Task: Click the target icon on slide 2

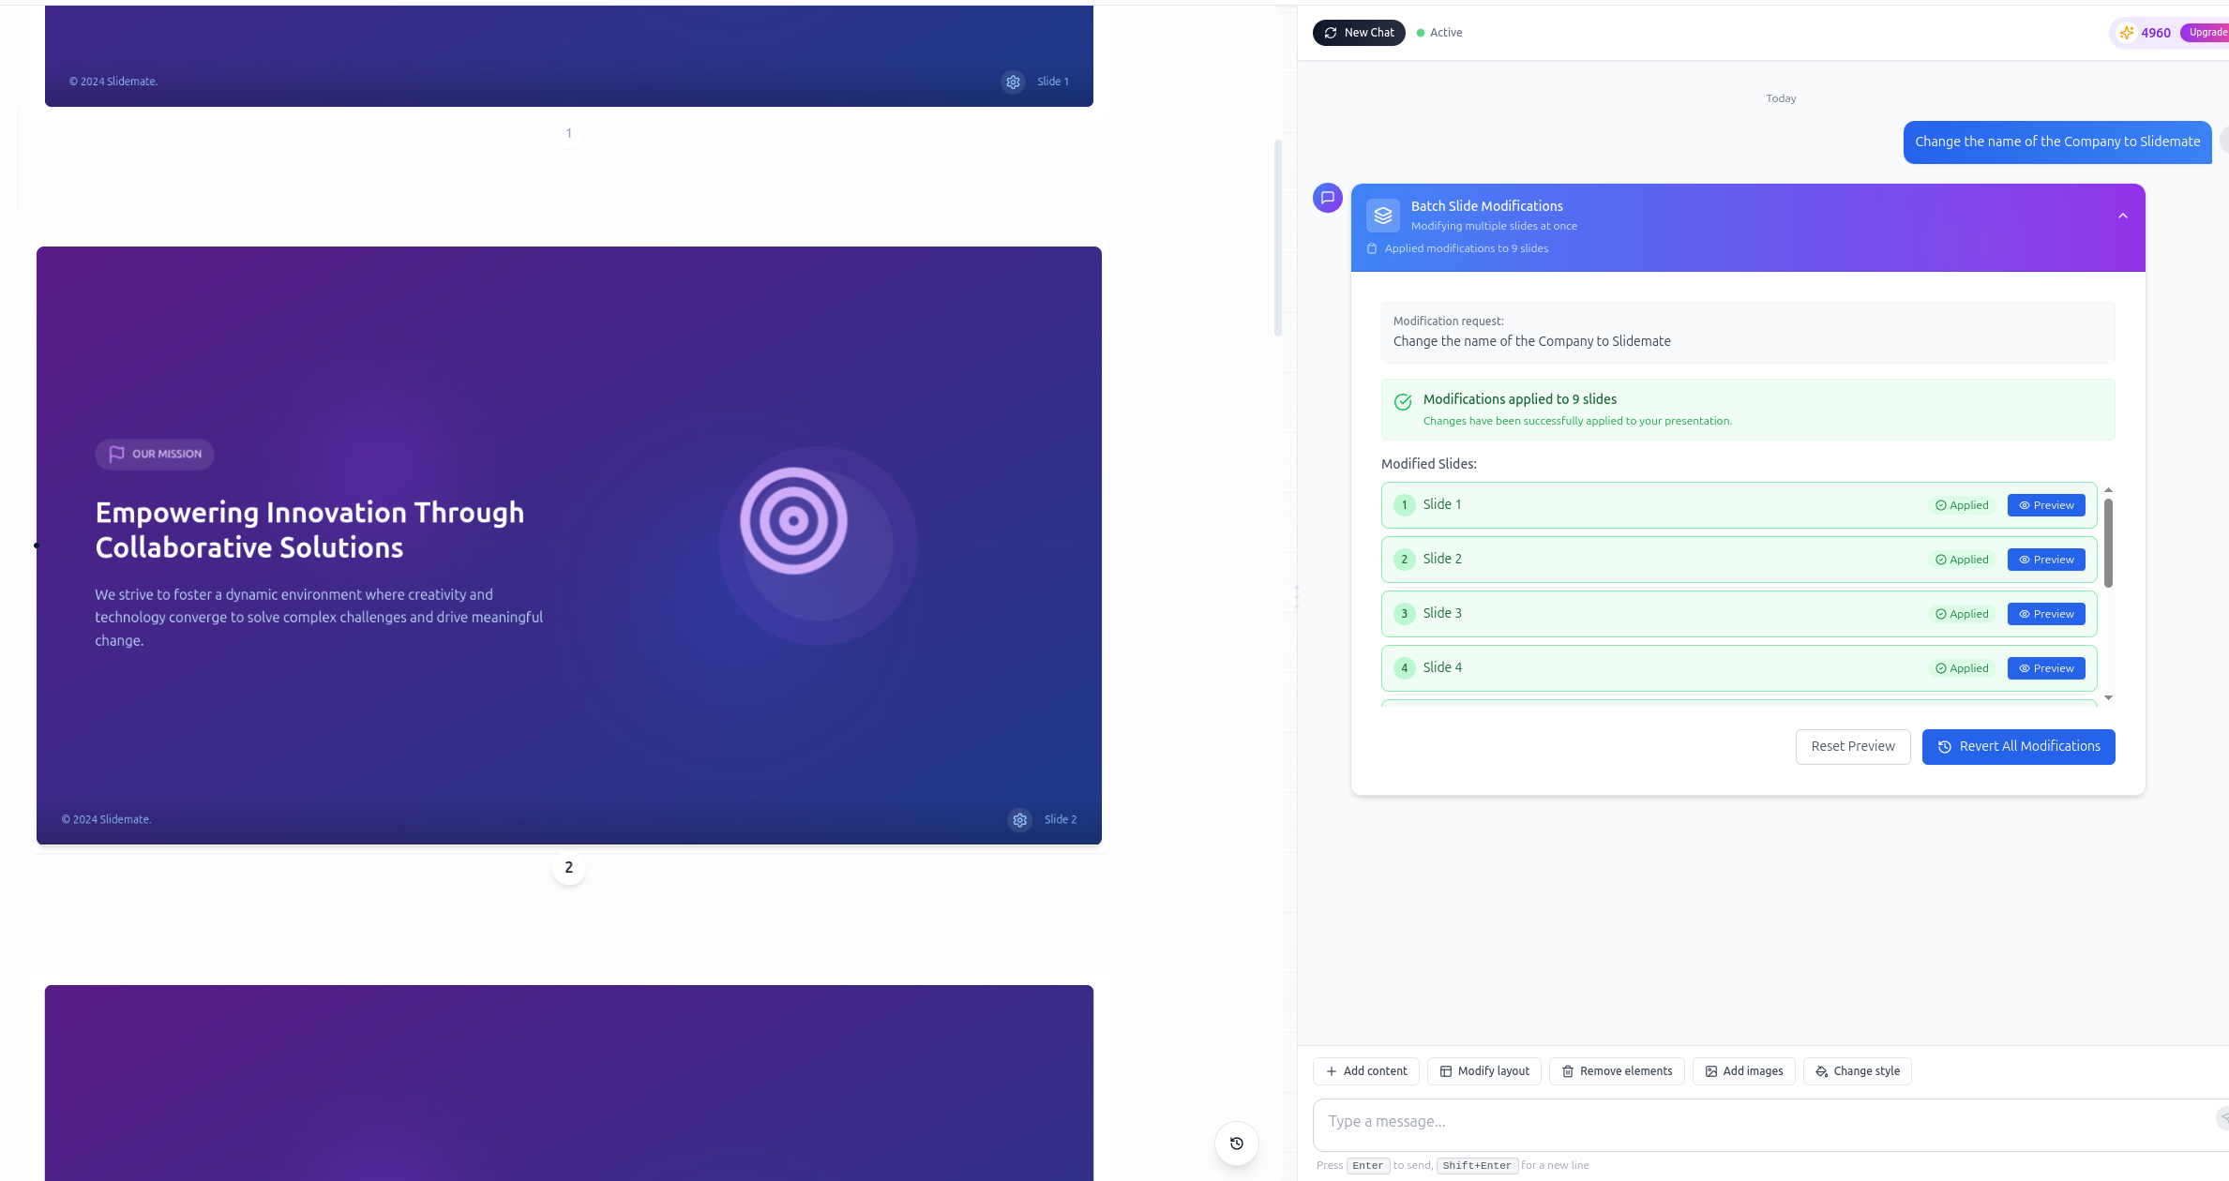Action: pos(793,521)
